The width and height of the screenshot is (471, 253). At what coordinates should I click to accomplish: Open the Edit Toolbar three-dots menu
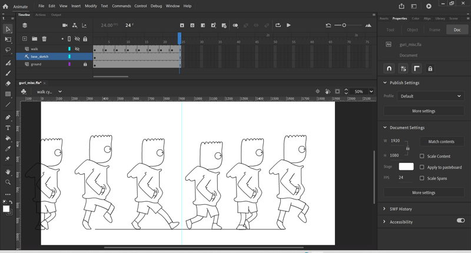[8, 194]
